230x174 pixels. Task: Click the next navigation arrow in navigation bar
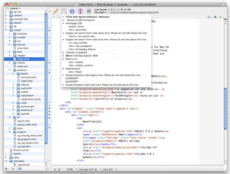point(59,17)
